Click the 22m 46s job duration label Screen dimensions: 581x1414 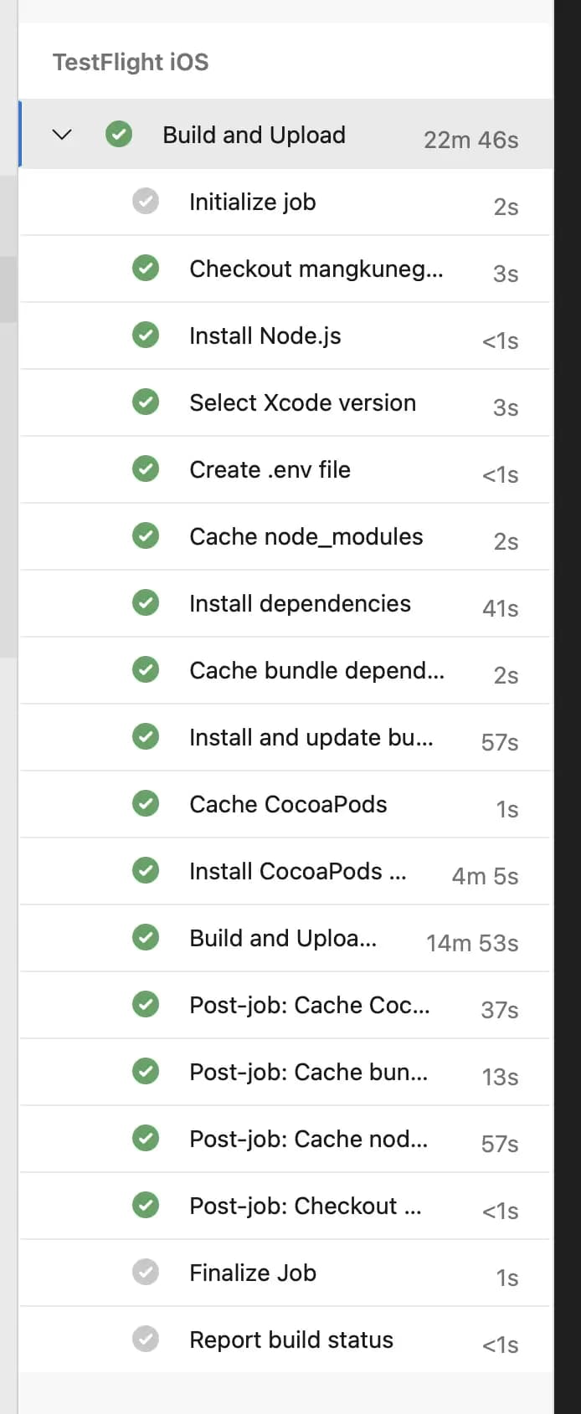(x=470, y=140)
